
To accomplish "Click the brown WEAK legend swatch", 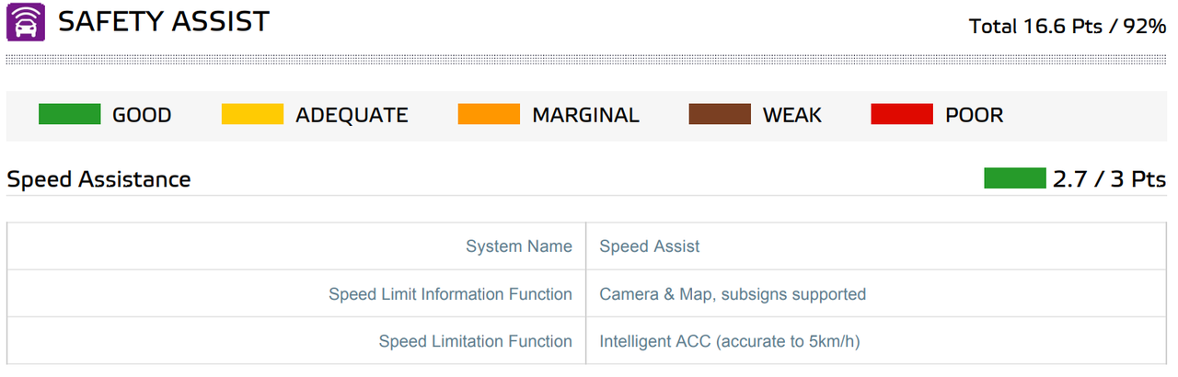I will tap(720, 115).
